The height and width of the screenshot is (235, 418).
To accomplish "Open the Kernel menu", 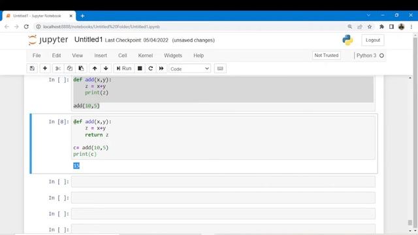I will (145, 55).
